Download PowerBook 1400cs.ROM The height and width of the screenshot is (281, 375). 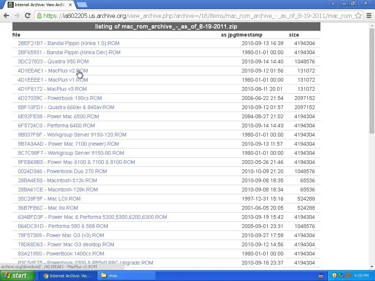click(61, 254)
